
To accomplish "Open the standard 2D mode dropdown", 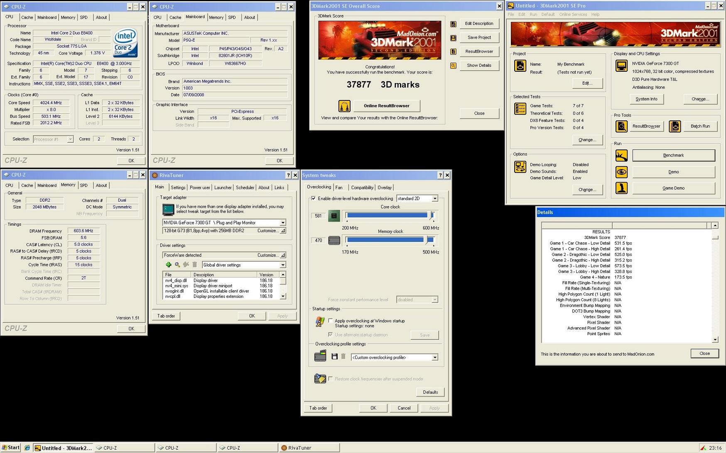I will point(435,199).
